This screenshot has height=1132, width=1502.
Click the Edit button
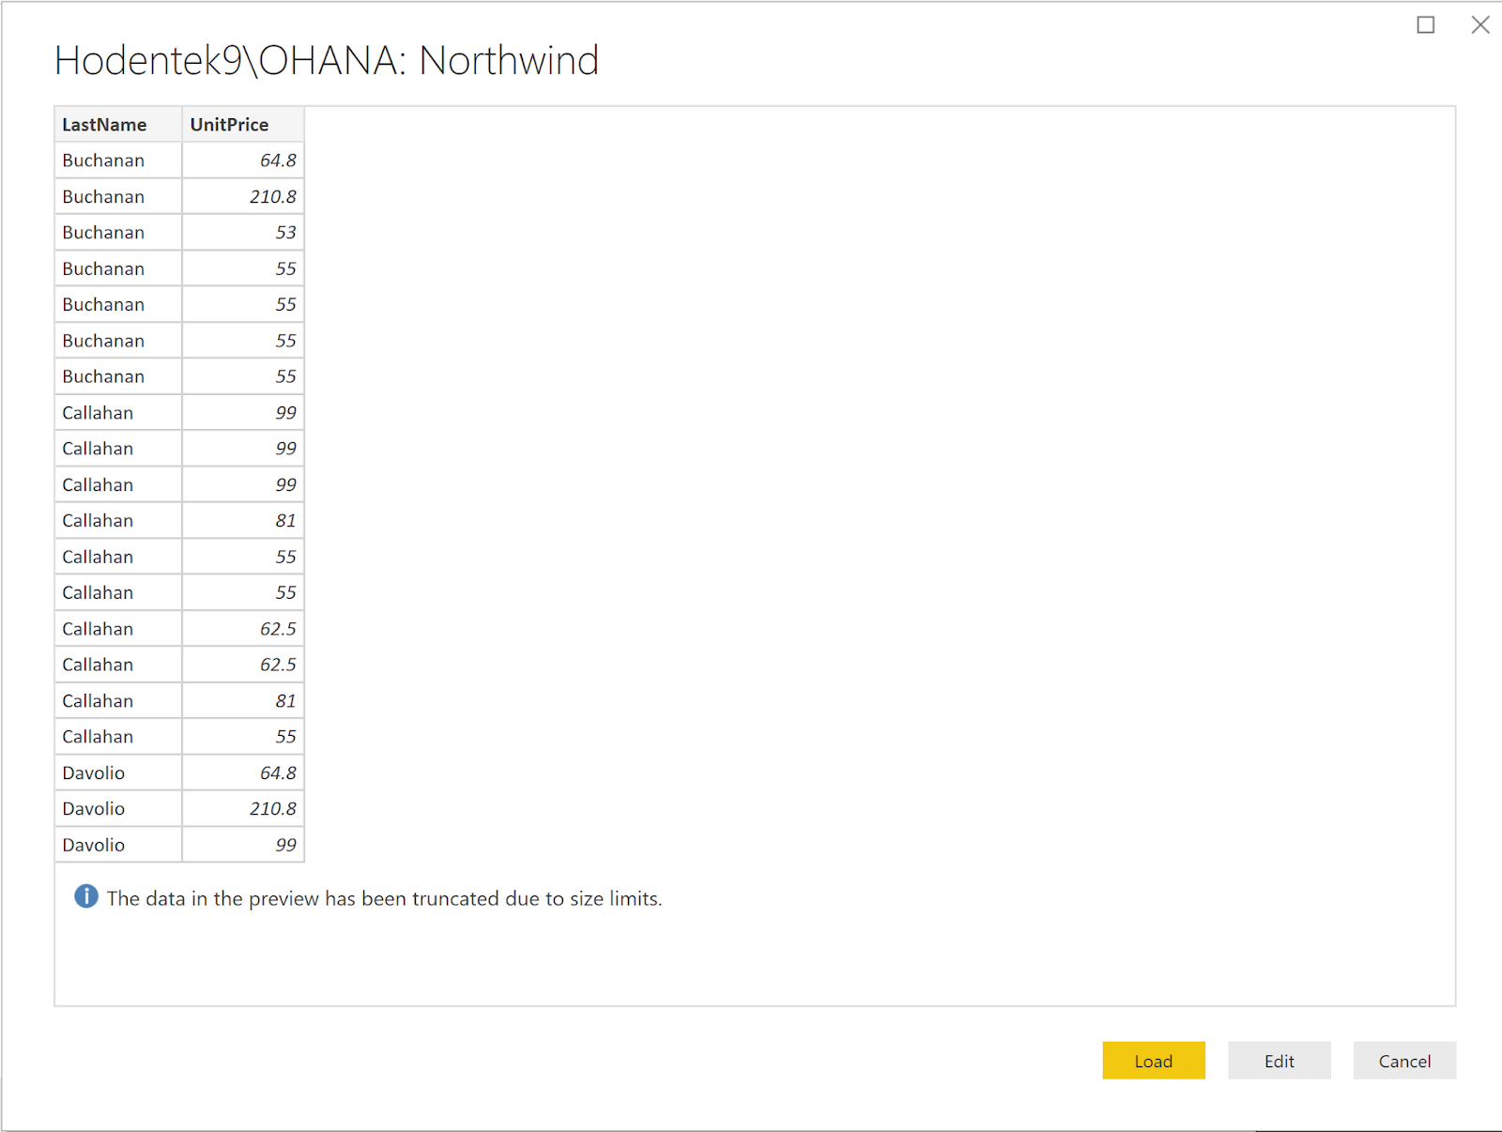coord(1279,1061)
